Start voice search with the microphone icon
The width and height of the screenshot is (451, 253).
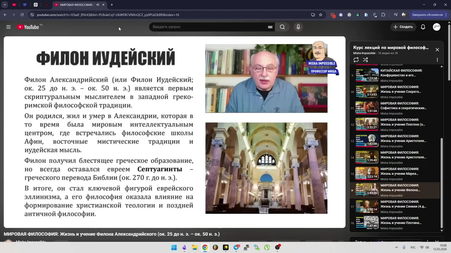pos(298,27)
